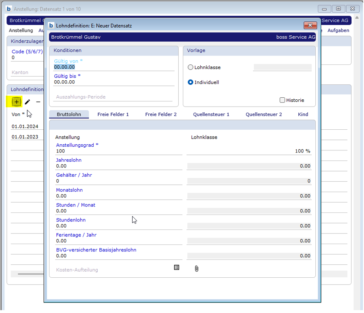Select the 01.01.2024 Lohndefinition row

[x=25, y=126]
